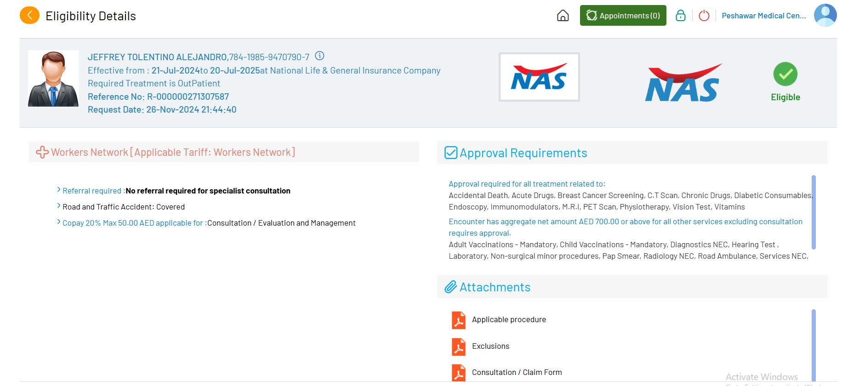Click the Attachments paperclip icon
Screen dimensions: 842x386
tap(450, 287)
